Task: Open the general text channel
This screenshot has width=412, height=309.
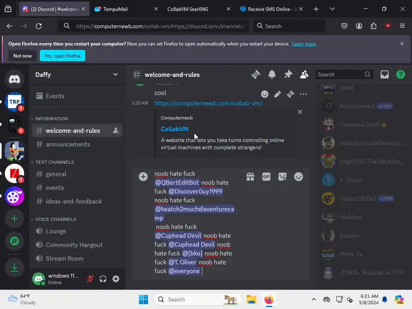Action: (77, 174)
